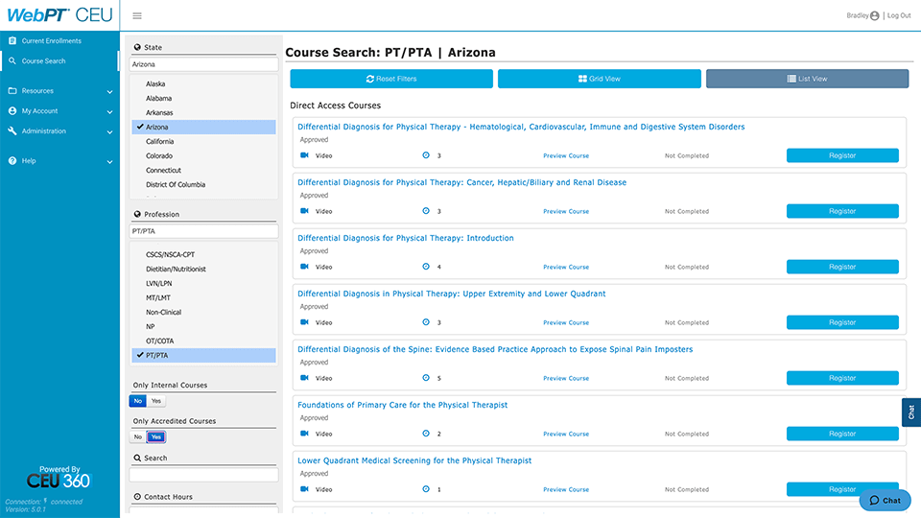The image size is (921, 518).
Task: Click the hamburger menu icon in header
Action: pos(137,15)
